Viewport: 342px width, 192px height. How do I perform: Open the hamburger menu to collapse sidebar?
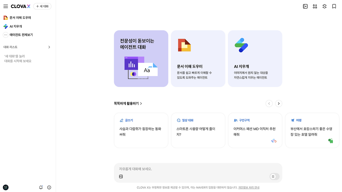tap(6, 6)
